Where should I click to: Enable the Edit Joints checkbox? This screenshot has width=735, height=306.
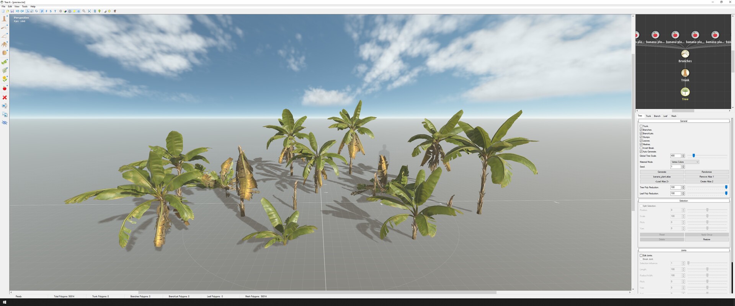641,256
